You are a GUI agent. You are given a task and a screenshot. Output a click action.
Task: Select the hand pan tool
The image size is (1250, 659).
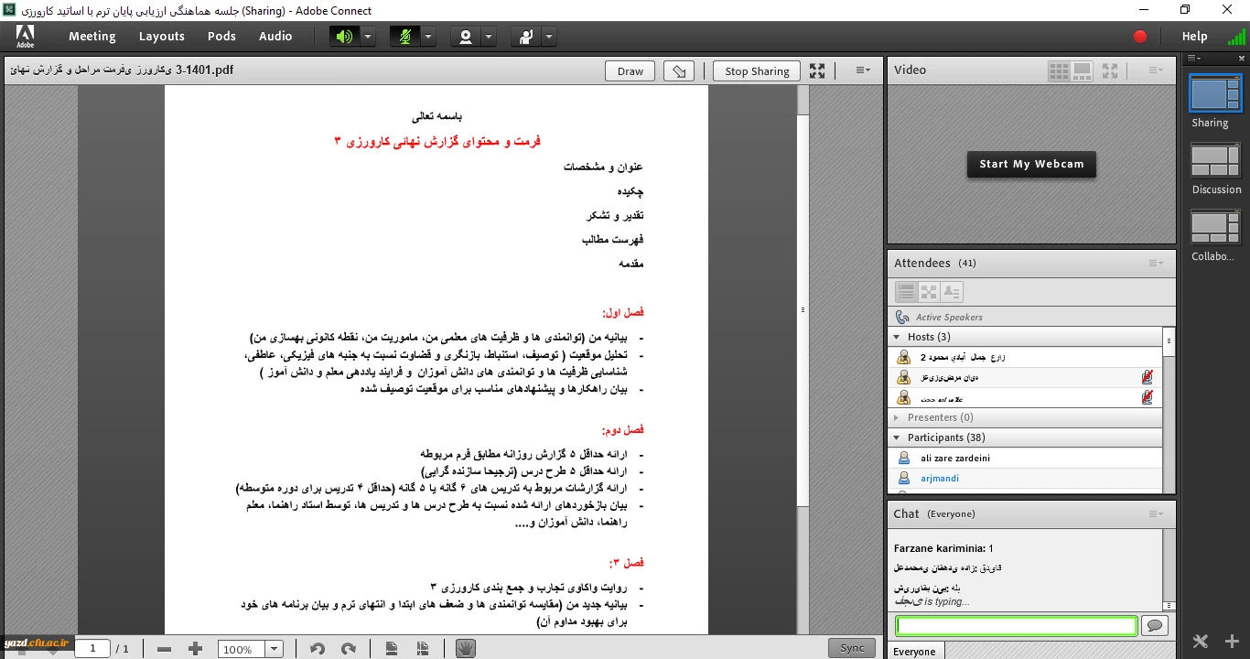coord(466,649)
